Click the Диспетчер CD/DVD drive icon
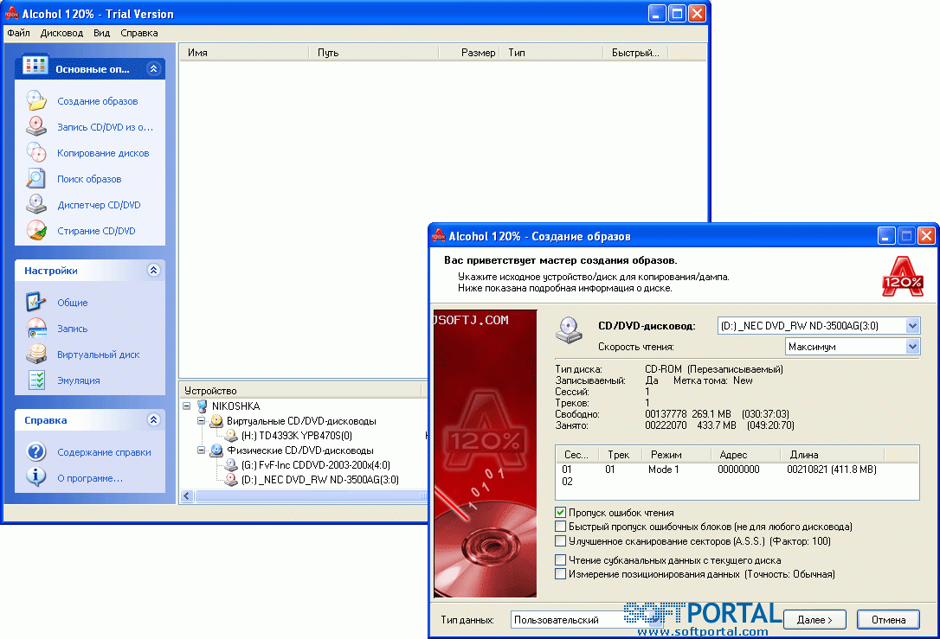Image resolution: width=940 pixels, height=639 pixels. click(36, 204)
